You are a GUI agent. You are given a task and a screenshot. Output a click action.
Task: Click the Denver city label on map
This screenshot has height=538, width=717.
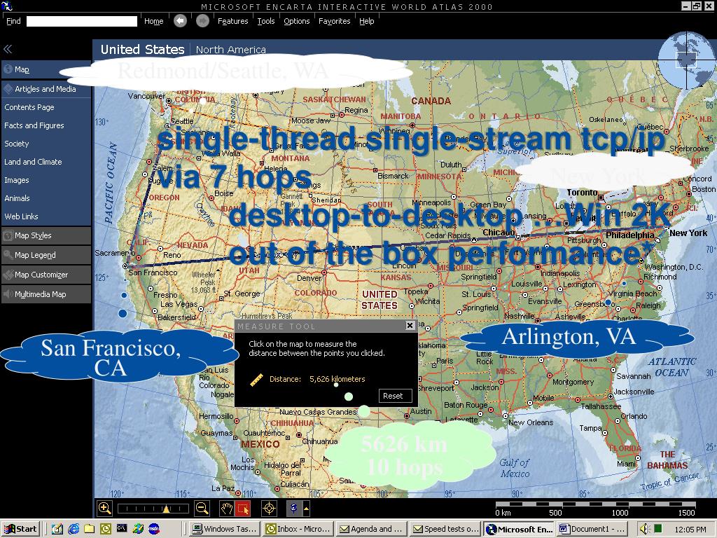pyautogui.click(x=309, y=278)
